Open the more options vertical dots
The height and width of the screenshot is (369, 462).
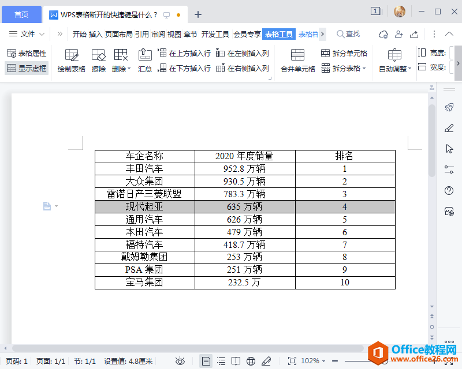[x=434, y=34]
